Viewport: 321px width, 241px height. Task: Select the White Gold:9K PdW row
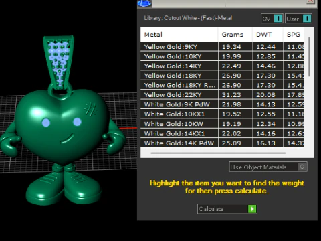click(x=222, y=104)
